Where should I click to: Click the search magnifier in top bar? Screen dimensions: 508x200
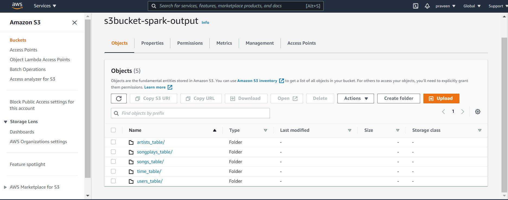point(154,6)
